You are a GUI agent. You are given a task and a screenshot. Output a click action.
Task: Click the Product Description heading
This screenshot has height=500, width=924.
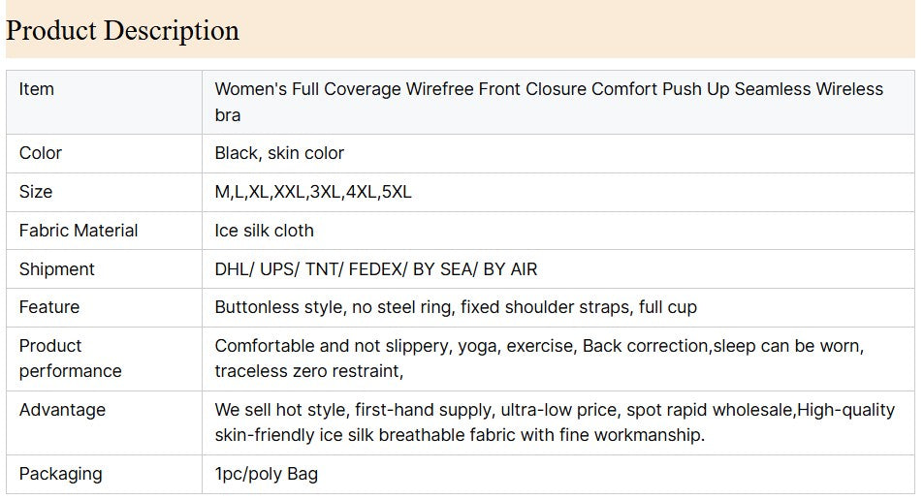pyautogui.click(x=122, y=30)
